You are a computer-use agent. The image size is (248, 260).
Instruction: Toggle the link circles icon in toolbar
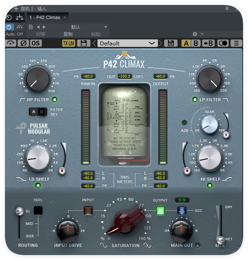point(223,43)
